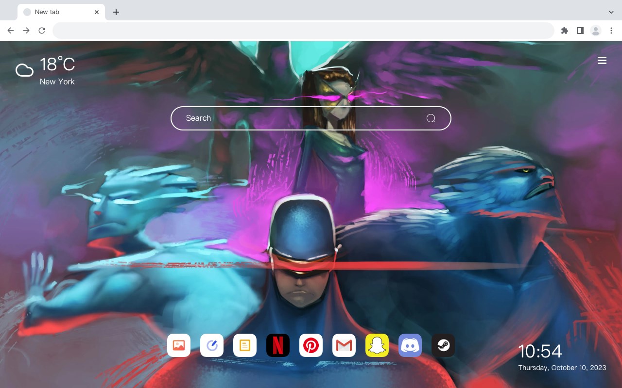622x388 pixels.
Task: Open Chrome's three-dot menu
Action: click(611, 31)
